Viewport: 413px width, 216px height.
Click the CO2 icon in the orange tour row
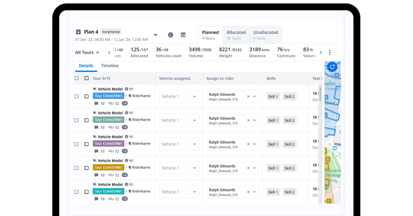pyautogui.click(x=111, y=175)
